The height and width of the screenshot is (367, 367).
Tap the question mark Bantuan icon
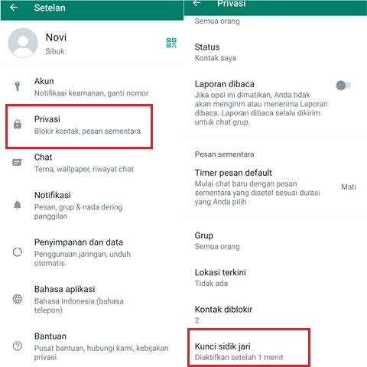pyautogui.click(x=18, y=346)
